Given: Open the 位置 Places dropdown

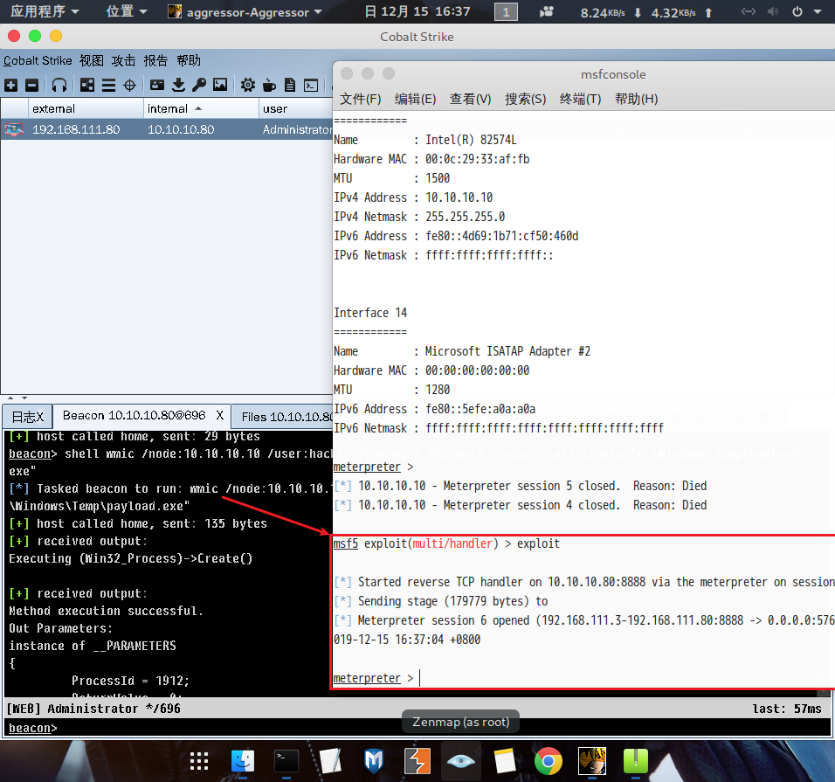Looking at the screenshot, I should pos(126,11).
